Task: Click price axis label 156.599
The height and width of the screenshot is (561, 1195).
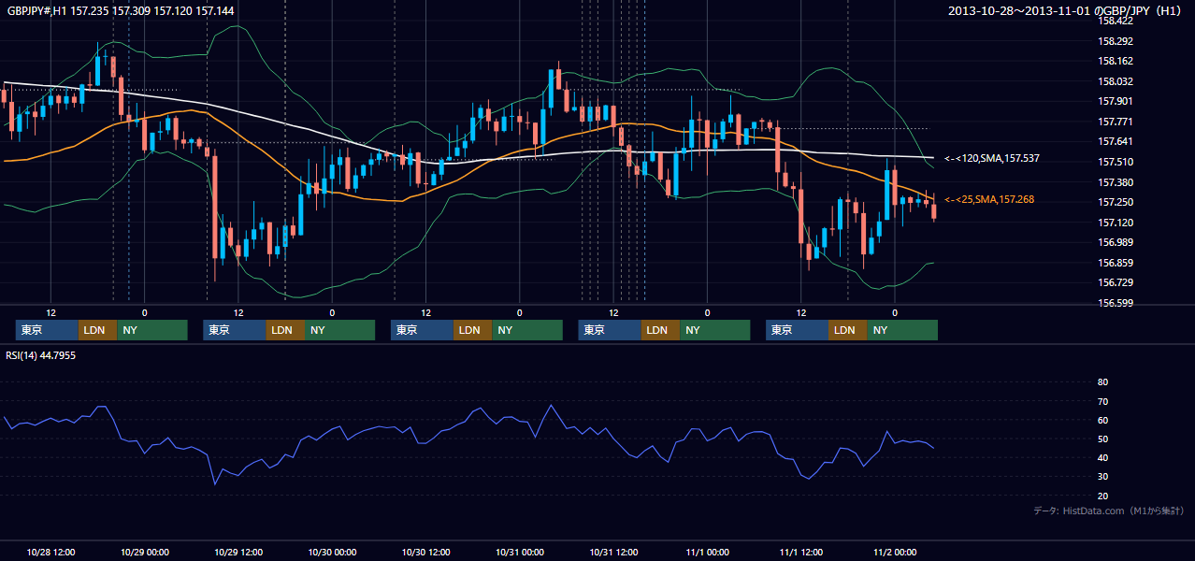Action: point(1116,303)
